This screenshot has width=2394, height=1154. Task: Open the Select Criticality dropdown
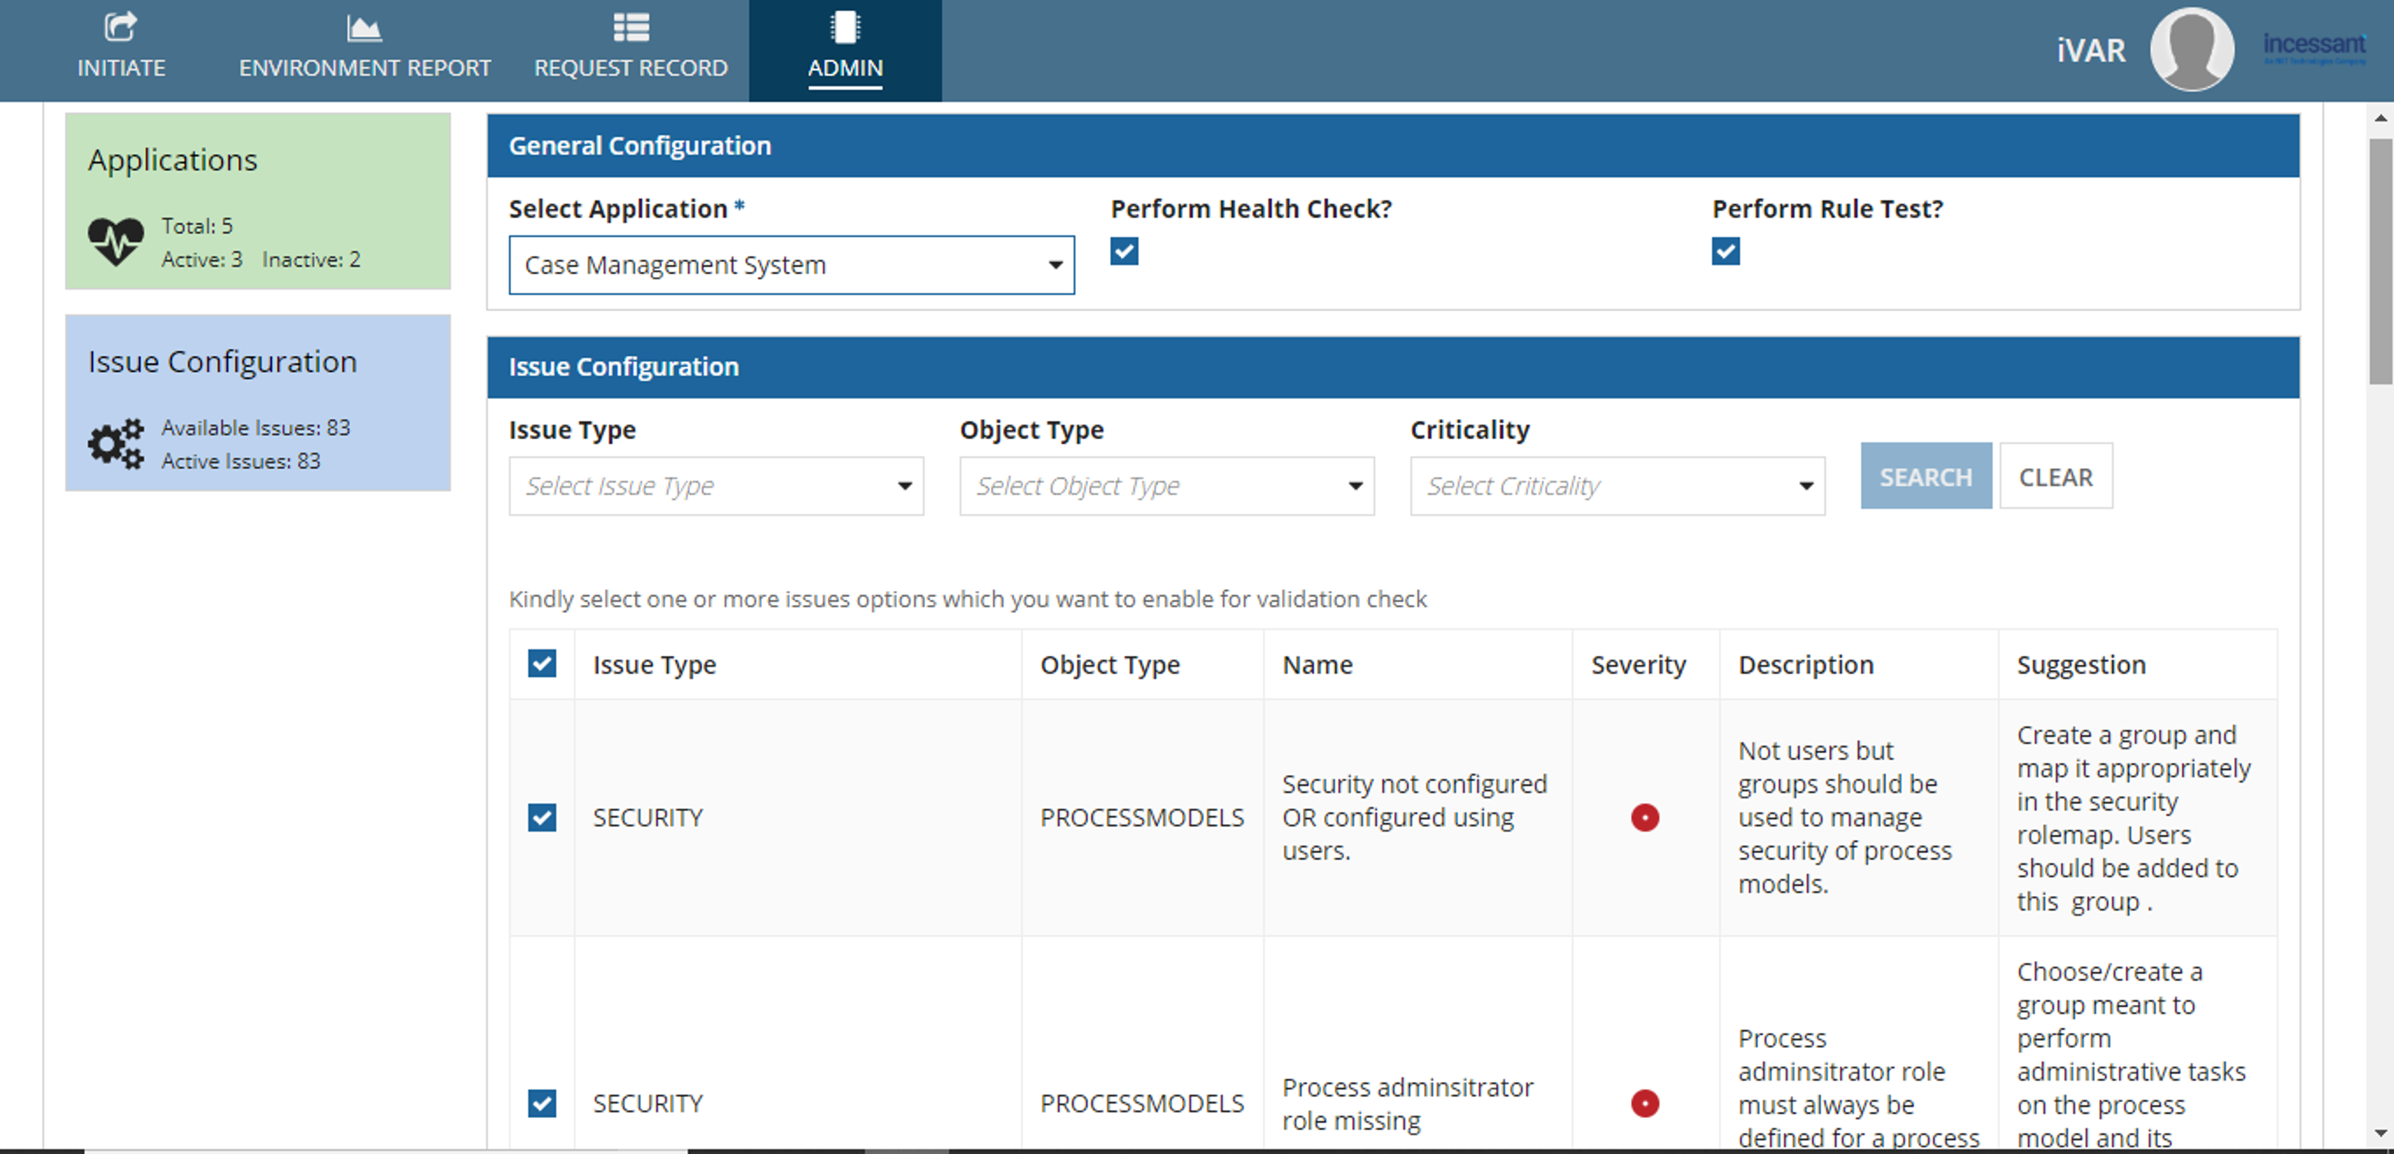(1617, 485)
